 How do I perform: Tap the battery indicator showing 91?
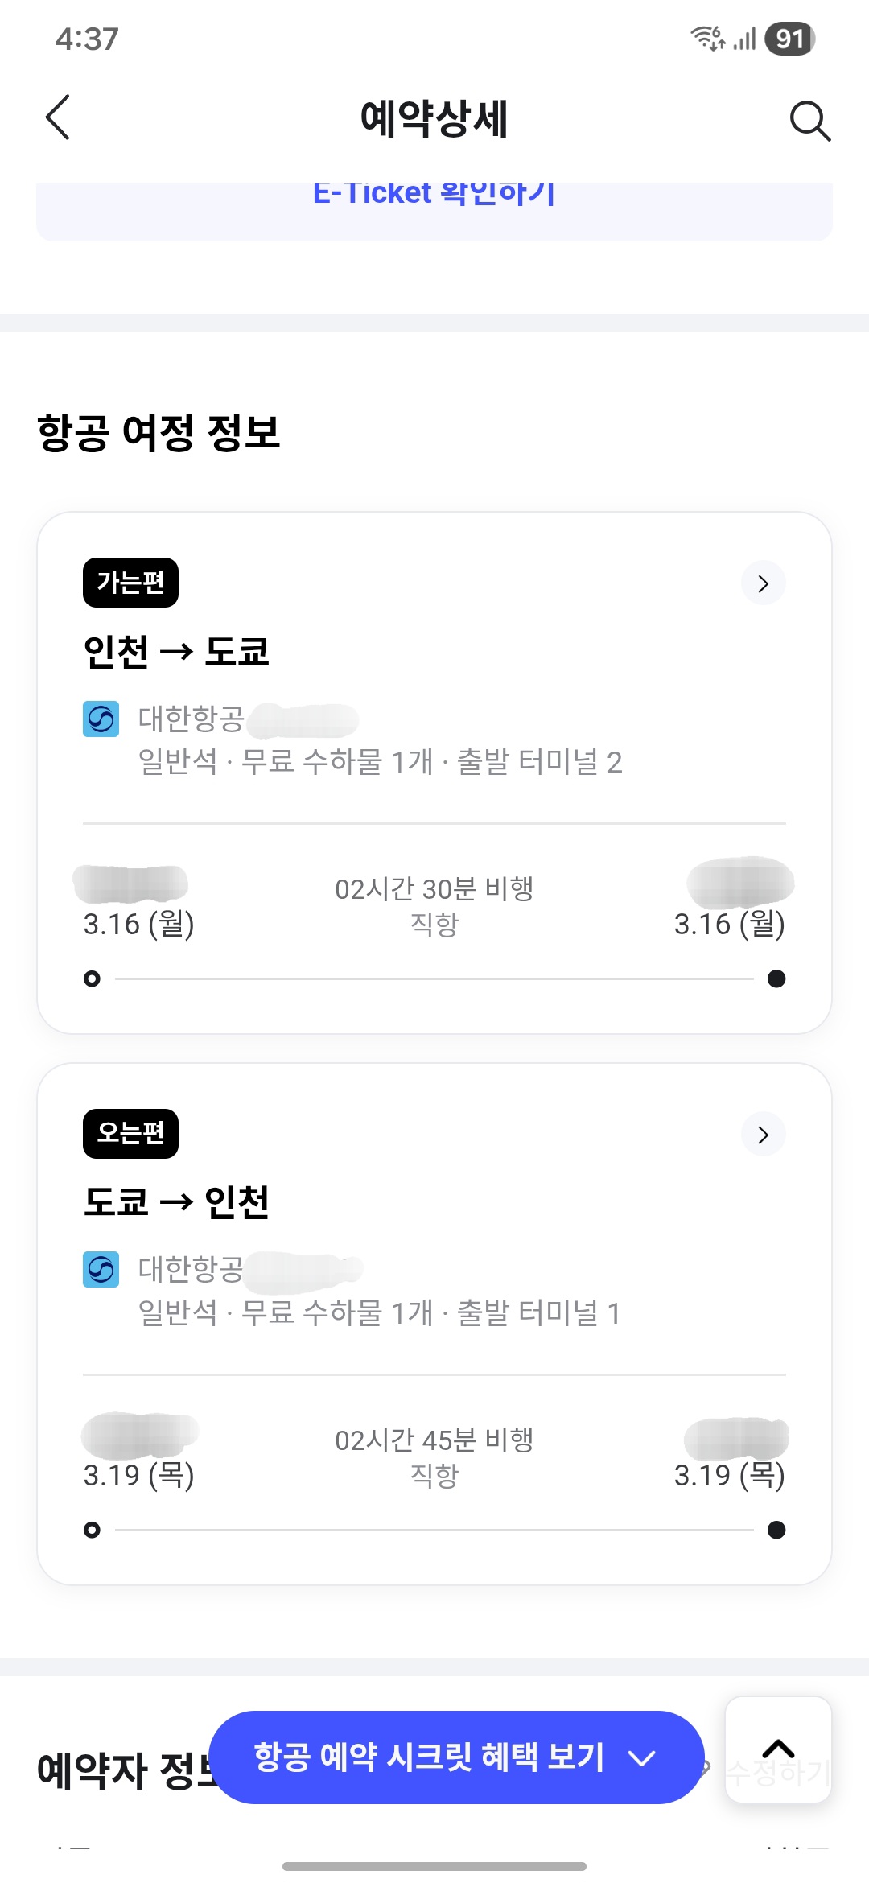790,39
